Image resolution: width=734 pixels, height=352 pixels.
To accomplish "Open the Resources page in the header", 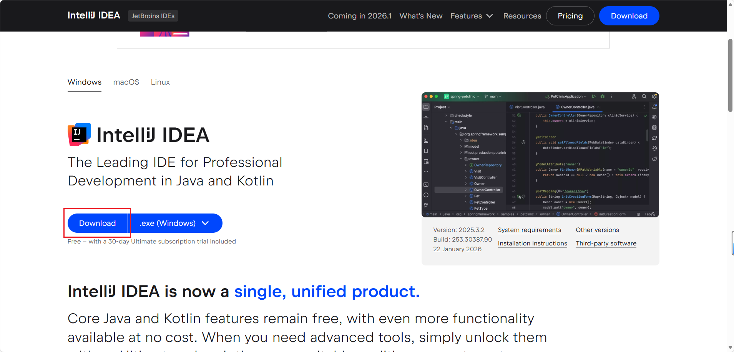I will (522, 16).
